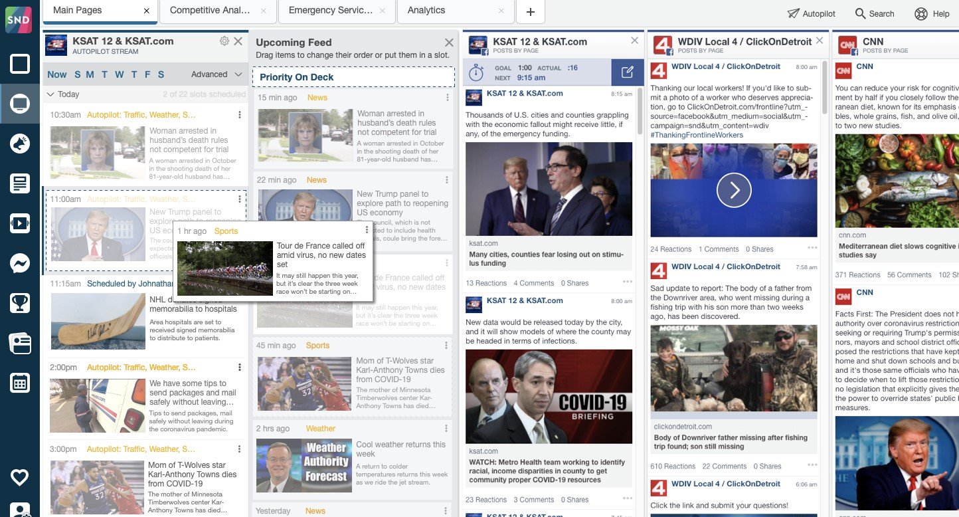Viewport: 959px width, 517px height.
Task: Select Now in the day selector
Action: point(57,74)
